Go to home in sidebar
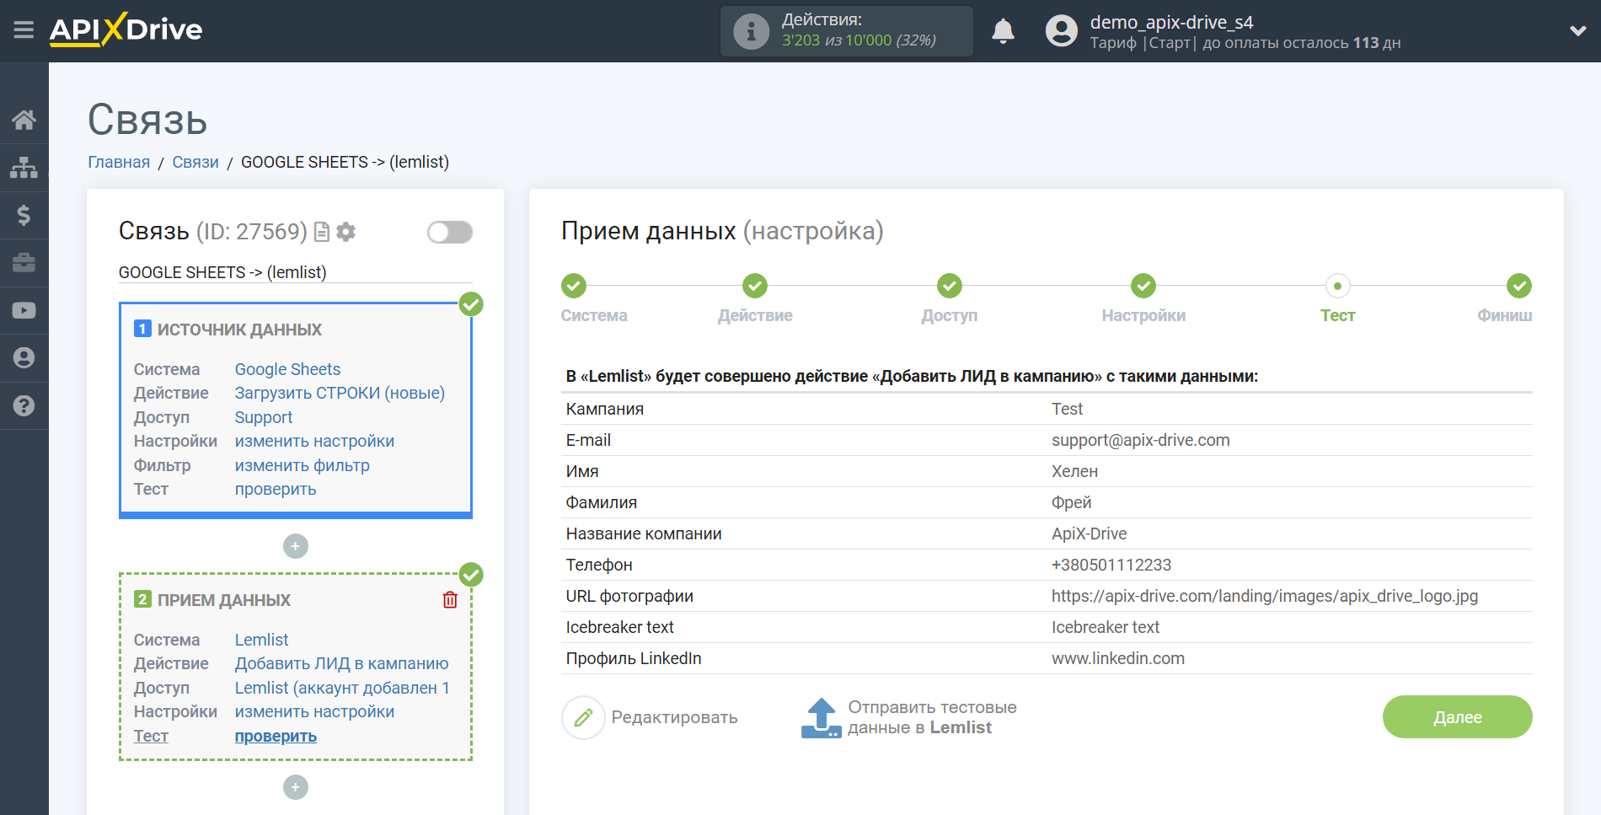 tap(24, 120)
